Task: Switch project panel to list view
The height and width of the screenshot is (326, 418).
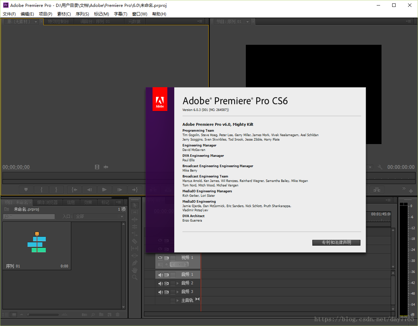Action: [x=5, y=314]
